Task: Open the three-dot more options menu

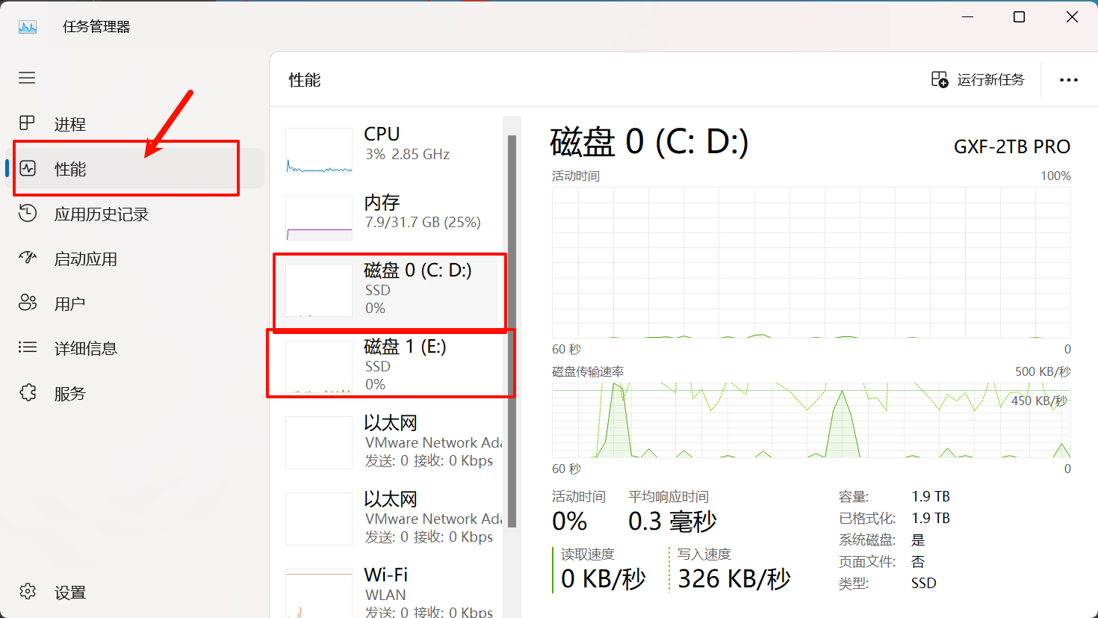Action: coord(1069,80)
